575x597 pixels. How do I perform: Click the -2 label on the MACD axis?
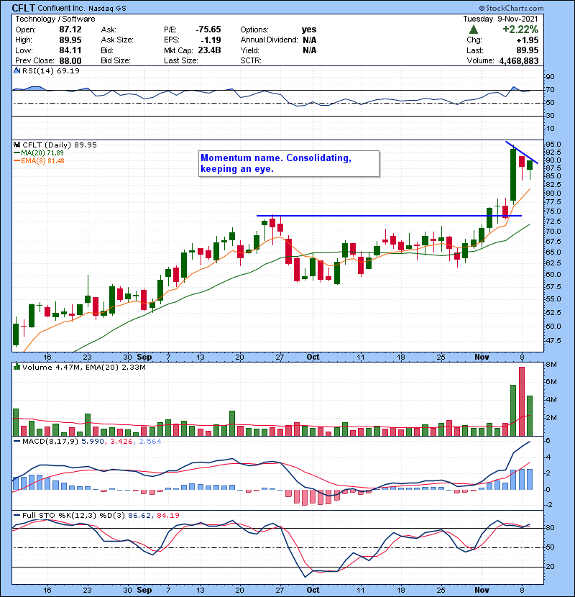pos(548,505)
